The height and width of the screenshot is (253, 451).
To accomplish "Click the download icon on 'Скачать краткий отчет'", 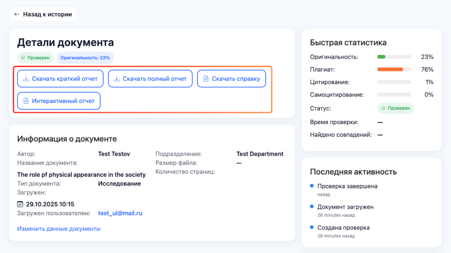I will 25,78.
